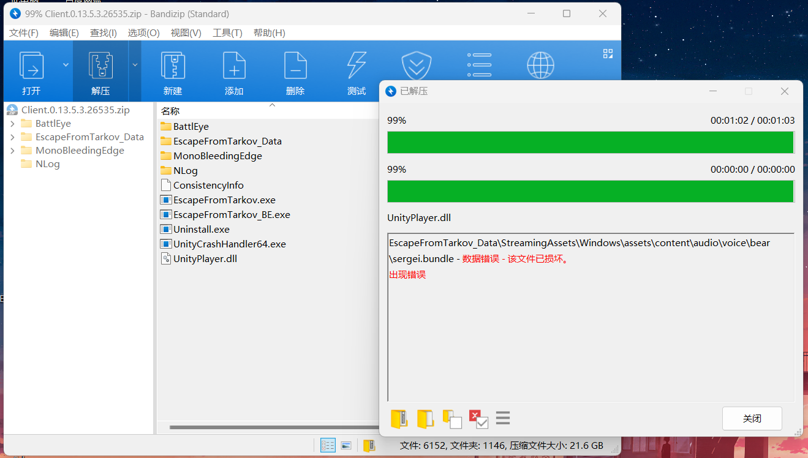Open the dropdown arrow beside 打开
Image resolution: width=808 pixels, height=458 pixels.
(x=66, y=65)
